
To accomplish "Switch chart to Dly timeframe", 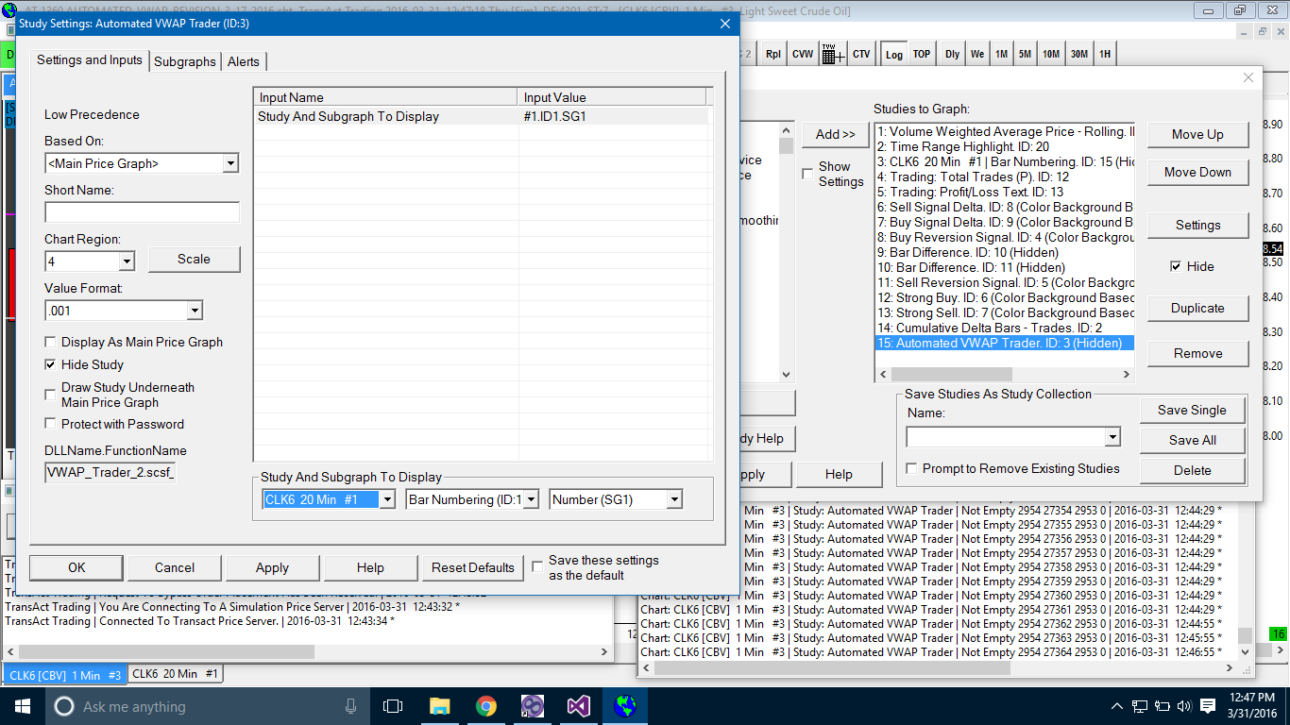I will tap(952, 54).
